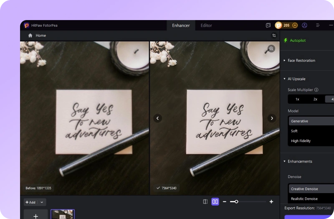The height and width of the screenshot is (219, 334).
Task: Click the gold coin credits icon
Action: pos(278,25)
